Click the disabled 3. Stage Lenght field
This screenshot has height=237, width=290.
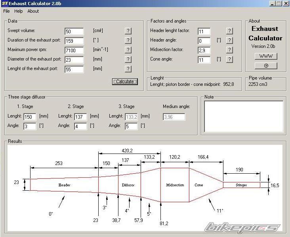click(x=131, y=117)
